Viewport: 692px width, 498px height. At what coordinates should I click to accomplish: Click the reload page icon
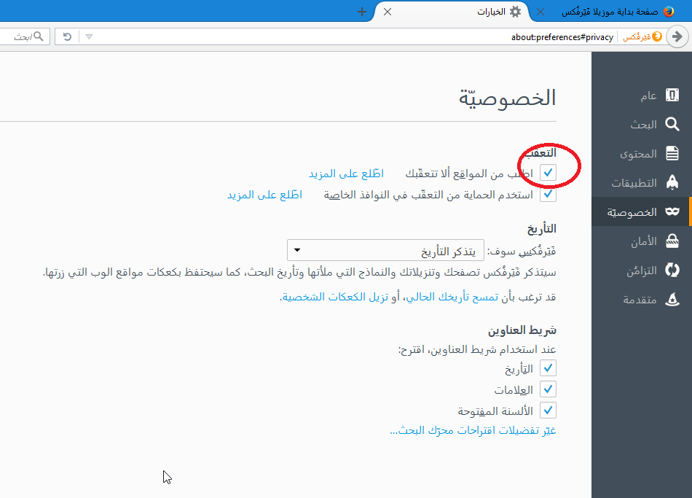coord(67,36)
